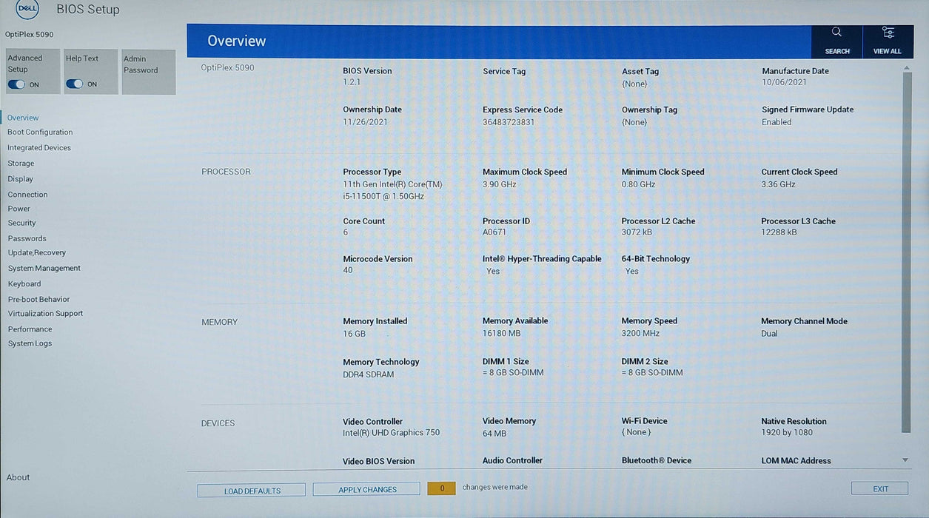Open the About link

click(x=19, y=477)
